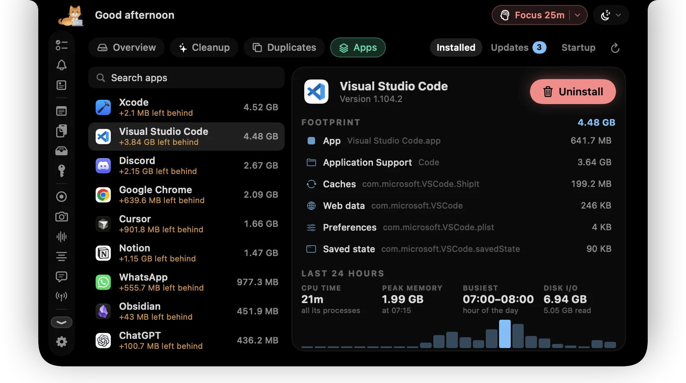Screen dimensions: 686x383
Task: Open the audio waveform sidebar icon
Action: pyautogui.click(x=62, y=236)
